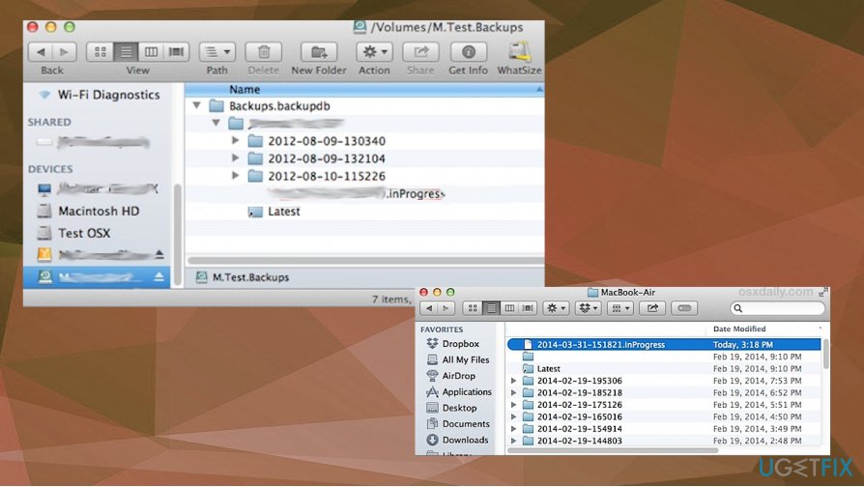Click the New Folder toolbar icon
This screenshot has height=487, width=864.
[x=319, y=52]
